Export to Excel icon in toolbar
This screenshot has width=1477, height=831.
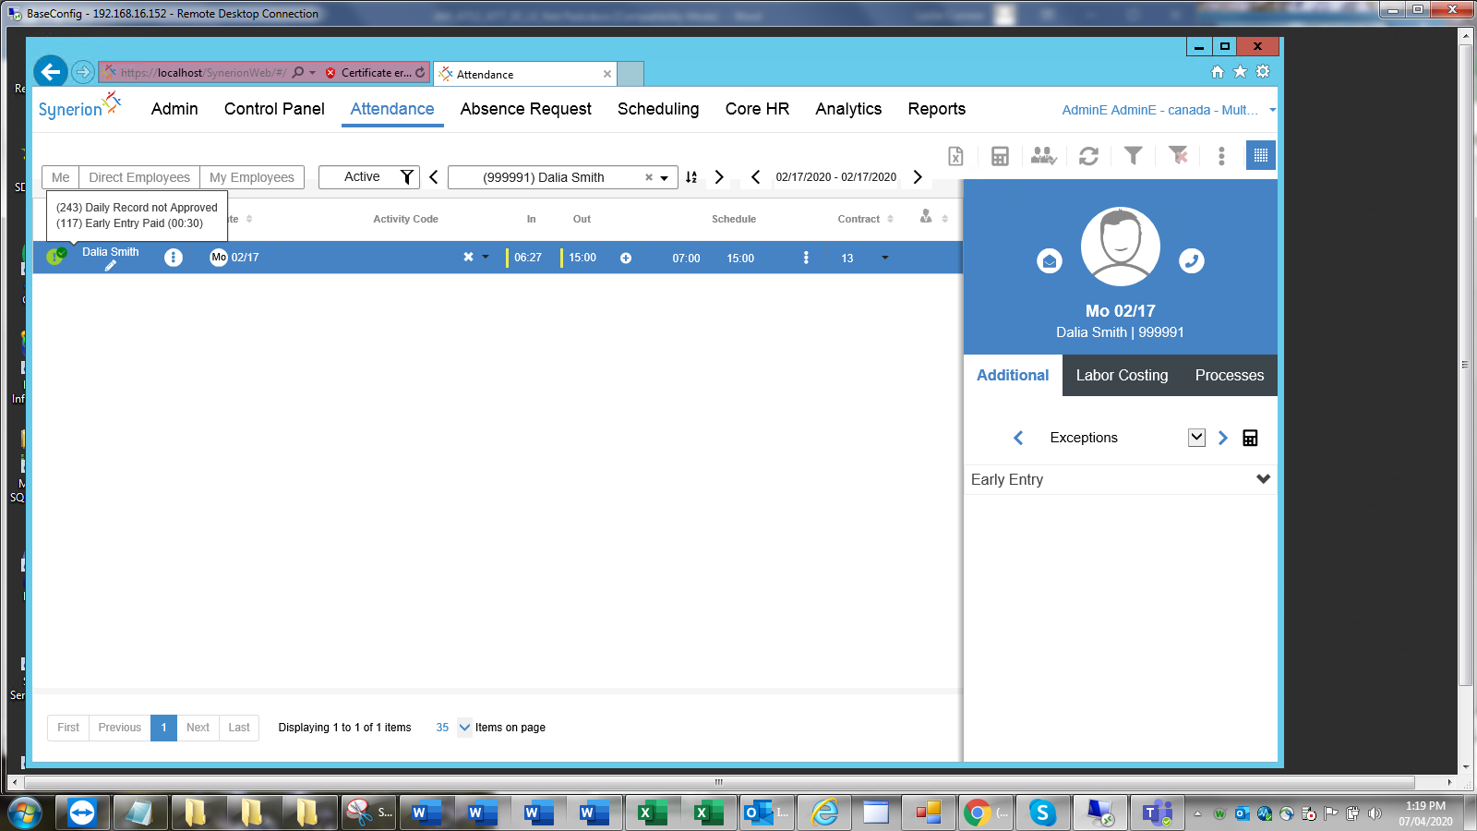955,156
